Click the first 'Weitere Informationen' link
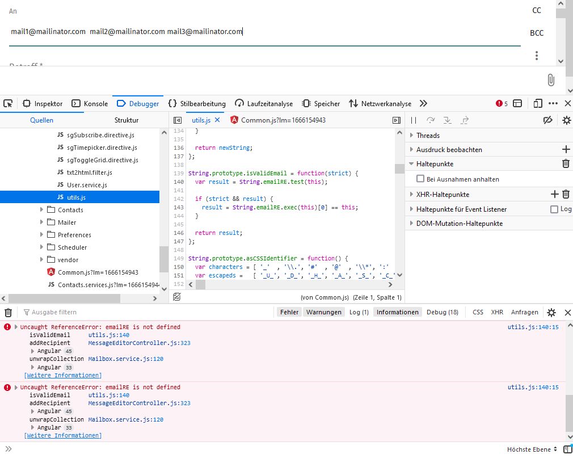 [63, 375]
